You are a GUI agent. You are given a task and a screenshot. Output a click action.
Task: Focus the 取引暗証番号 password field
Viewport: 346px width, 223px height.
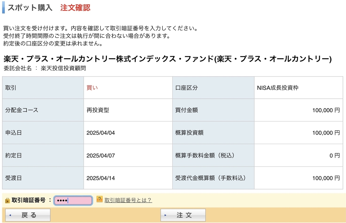point(73,200)
